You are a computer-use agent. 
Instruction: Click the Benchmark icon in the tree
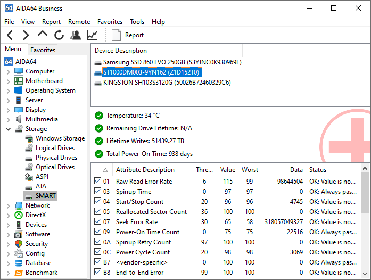[19, 273]
